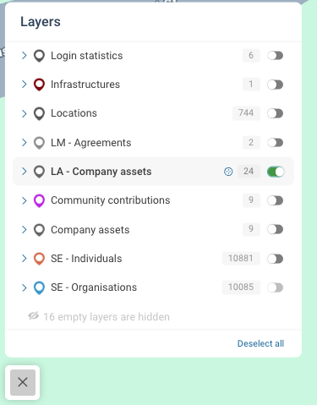
Task: Expand SE - Organisations chevron
Action: coord(25,287)
